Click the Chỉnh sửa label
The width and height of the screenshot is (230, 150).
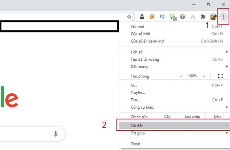(139, 117)
